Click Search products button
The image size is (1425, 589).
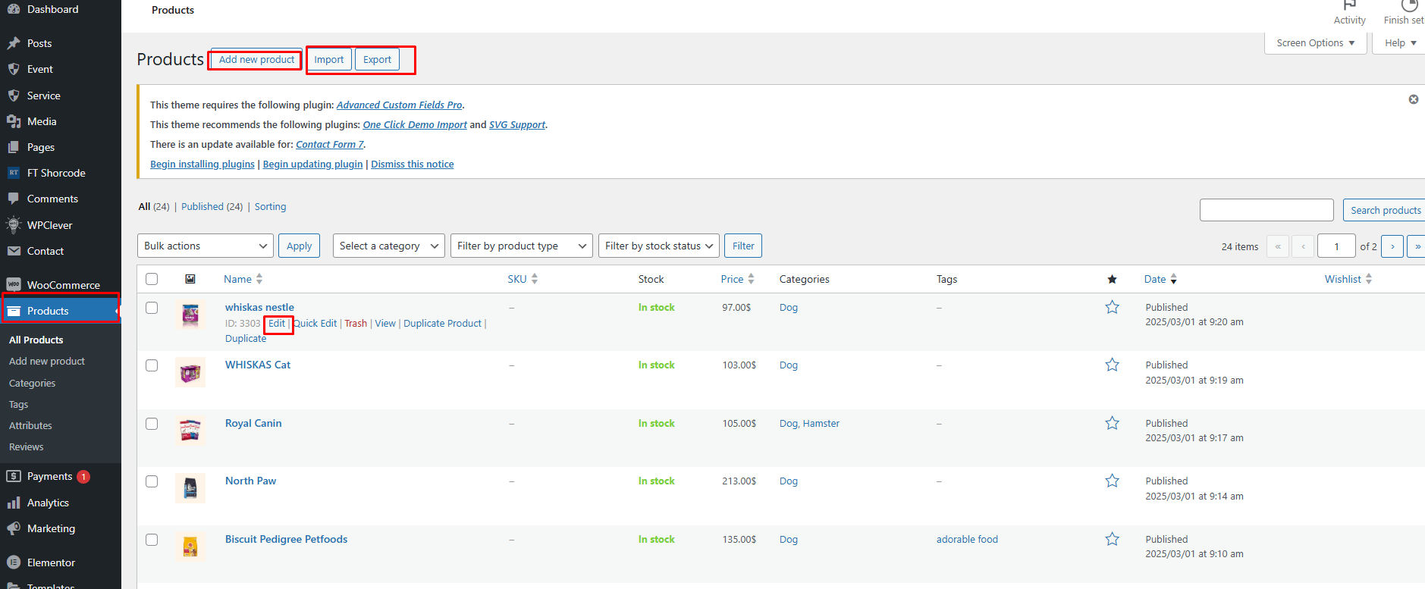coord(1385,210)
